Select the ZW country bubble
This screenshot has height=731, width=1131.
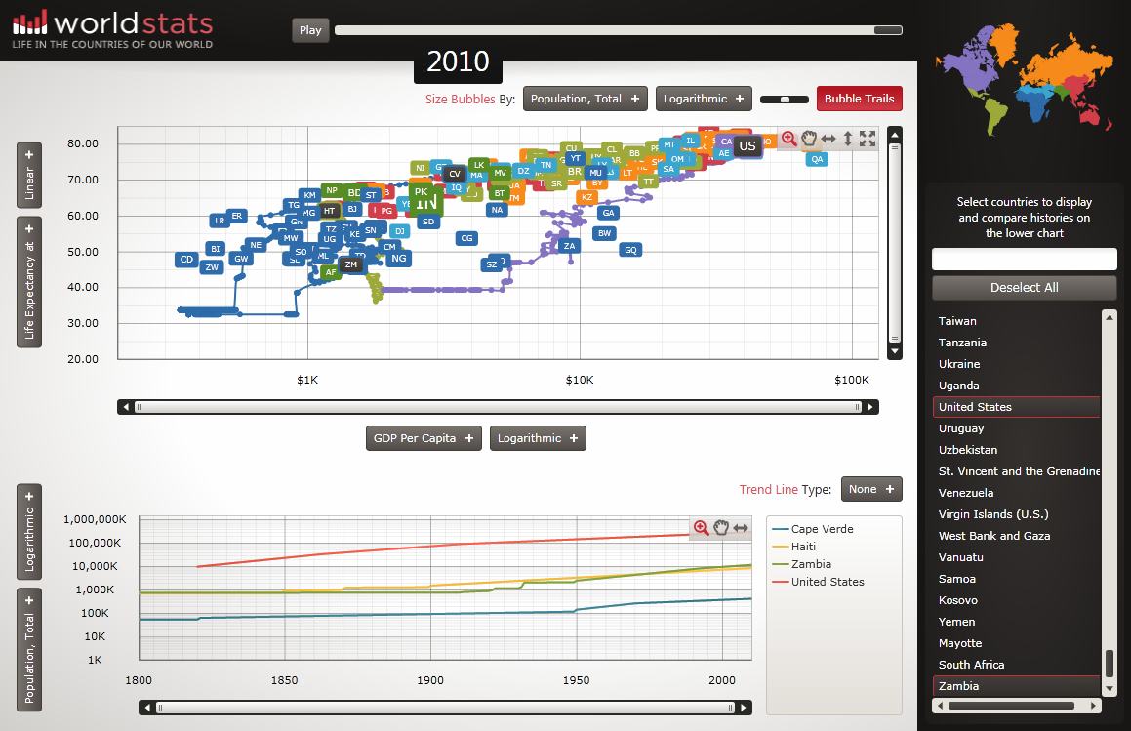pos(212,267)
